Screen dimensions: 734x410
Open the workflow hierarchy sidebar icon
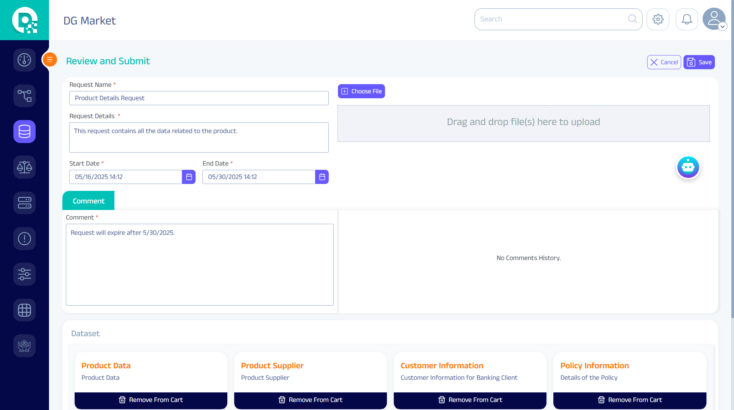click(x=24, y=96)
